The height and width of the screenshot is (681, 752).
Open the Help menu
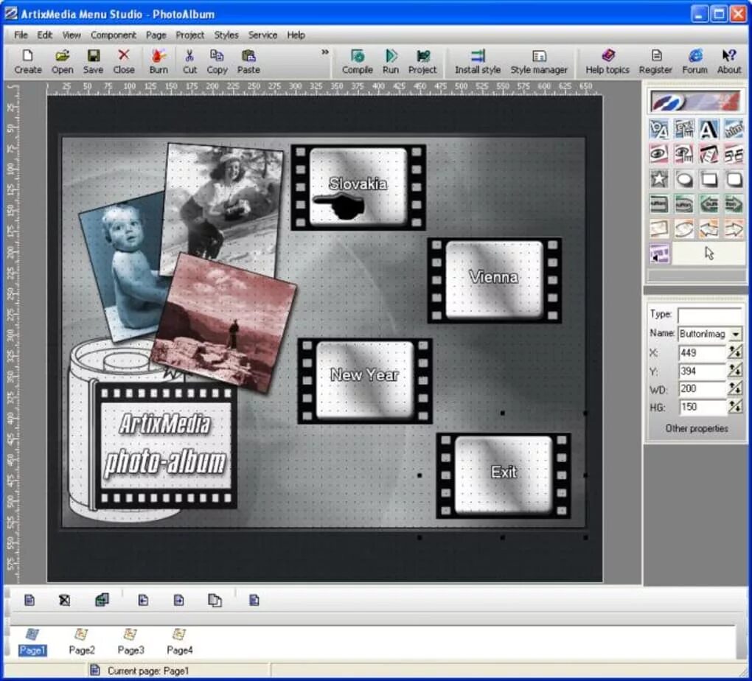[x=296, y=35]
